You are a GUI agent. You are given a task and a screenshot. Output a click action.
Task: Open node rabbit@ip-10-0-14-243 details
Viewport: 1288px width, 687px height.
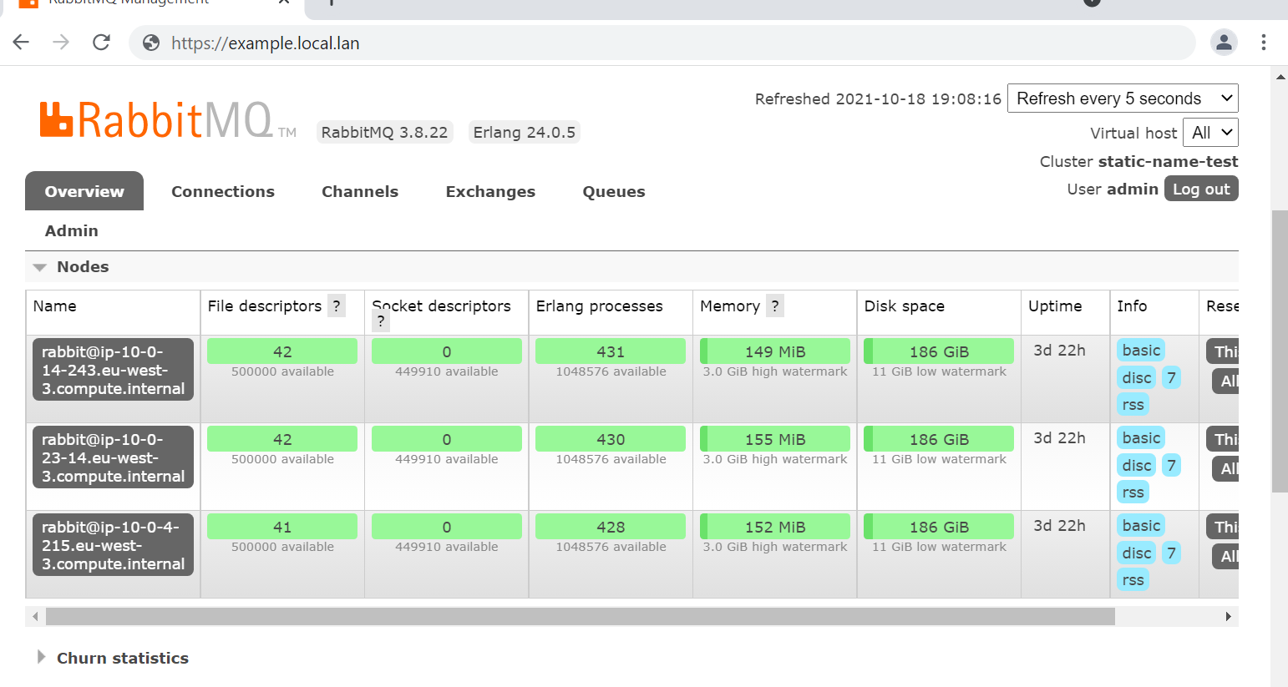point(114,370)
